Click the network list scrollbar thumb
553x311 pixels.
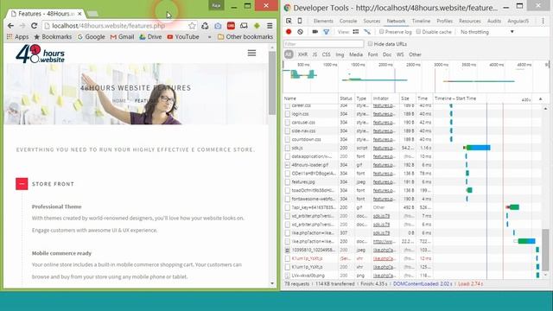pyautogui.click(x=545, y=250)
